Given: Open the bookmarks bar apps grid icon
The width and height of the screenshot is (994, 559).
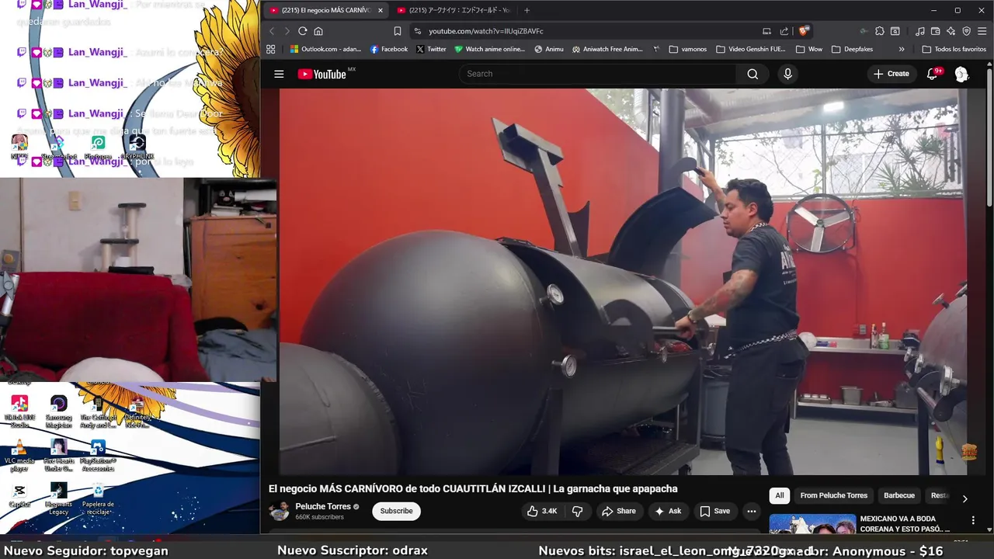Looking at the screenshot, I should pyautogui.click(x=270, y=49).
